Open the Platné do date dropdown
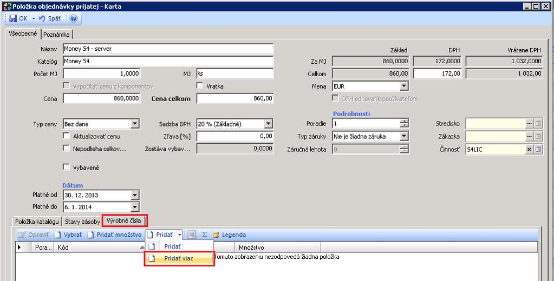The height and width of the screenshot is (281, 554). tap(135, 207)
